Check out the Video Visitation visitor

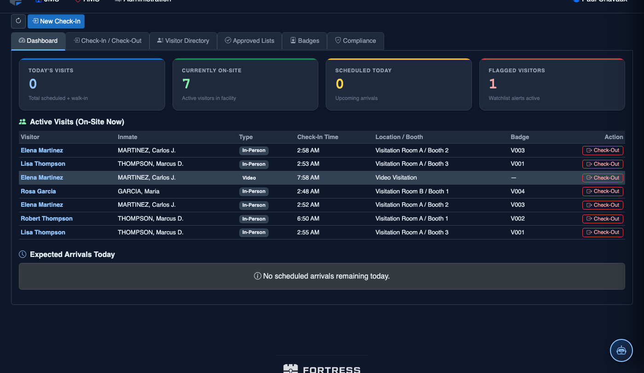(x=603, y=178)
